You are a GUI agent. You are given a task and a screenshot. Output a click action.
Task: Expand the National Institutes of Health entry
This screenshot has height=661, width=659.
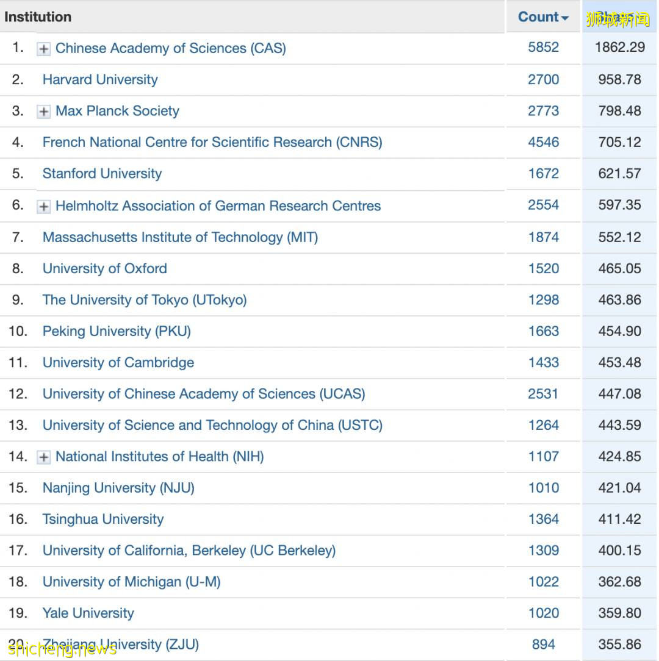[43, 457]
